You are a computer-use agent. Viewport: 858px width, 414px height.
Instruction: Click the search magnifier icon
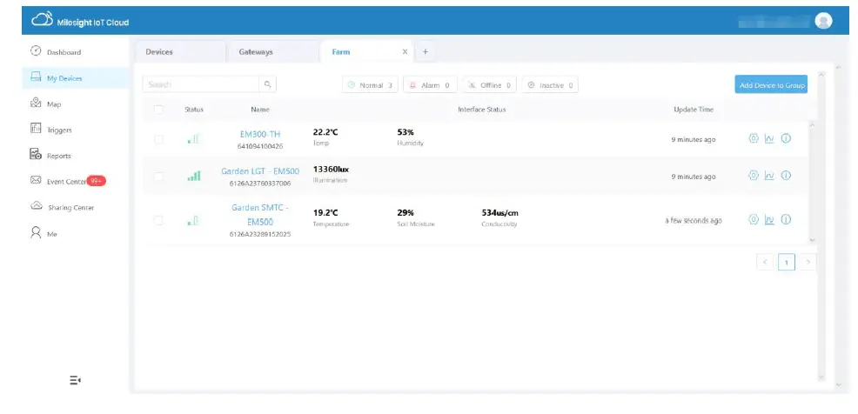coord(267,84)
